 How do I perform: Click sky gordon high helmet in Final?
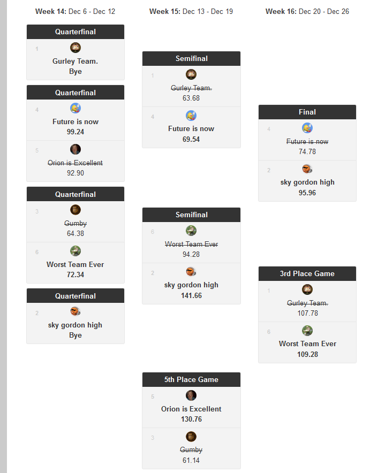coord(307,169)
